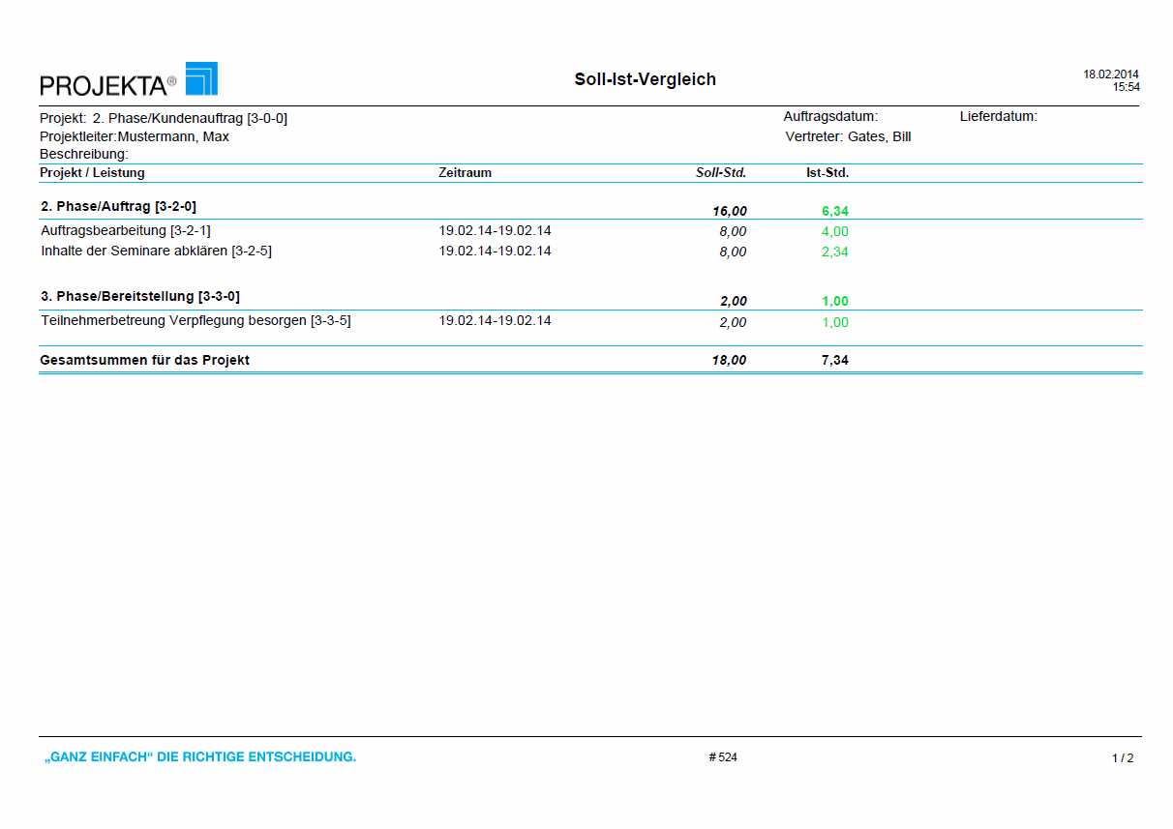Click the blue footer slogan text

[198, 757]
